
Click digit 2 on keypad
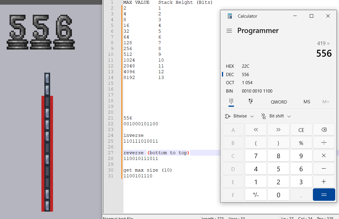pyautogui.click(x=278, y=182)
